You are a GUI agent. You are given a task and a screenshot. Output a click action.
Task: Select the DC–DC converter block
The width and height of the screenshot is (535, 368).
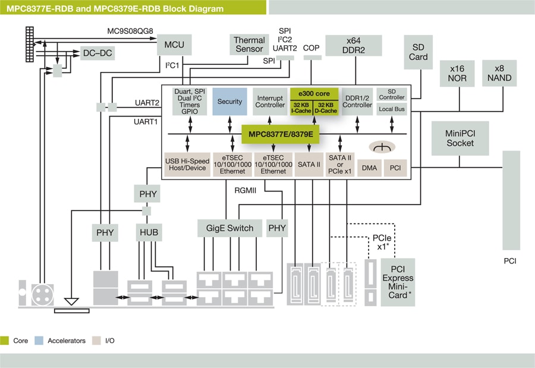97,53
